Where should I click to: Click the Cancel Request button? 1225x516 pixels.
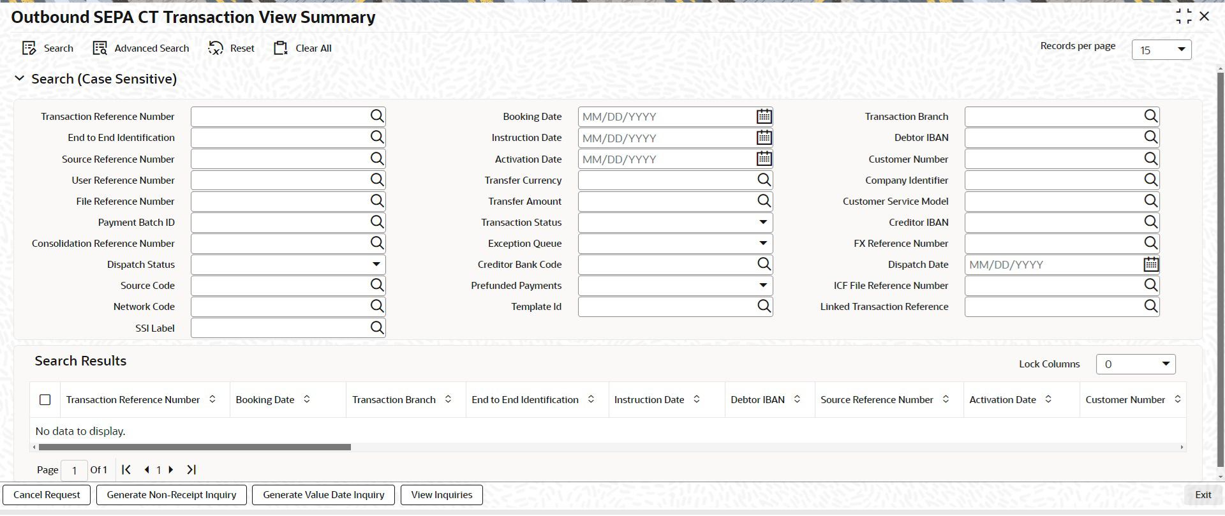coord(47,495)
